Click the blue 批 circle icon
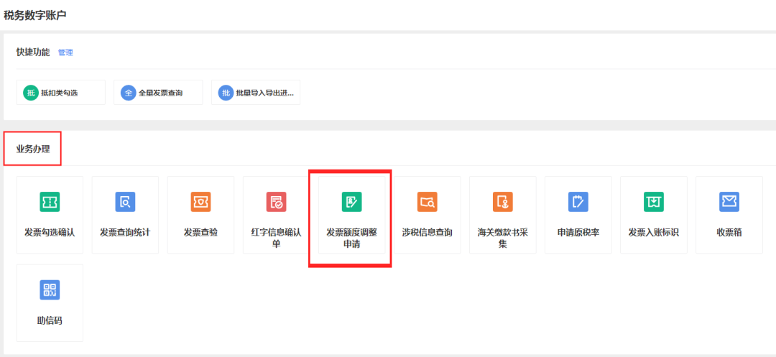Viewport: 776px width, 357px height. click(226, 93)
